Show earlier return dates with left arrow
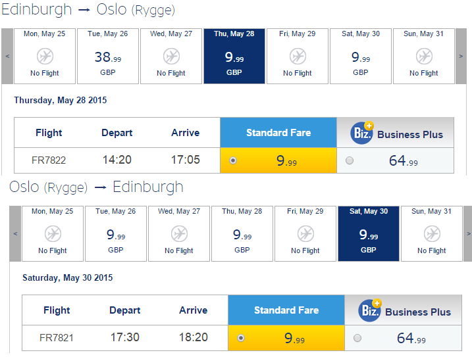 click(15, 233)
